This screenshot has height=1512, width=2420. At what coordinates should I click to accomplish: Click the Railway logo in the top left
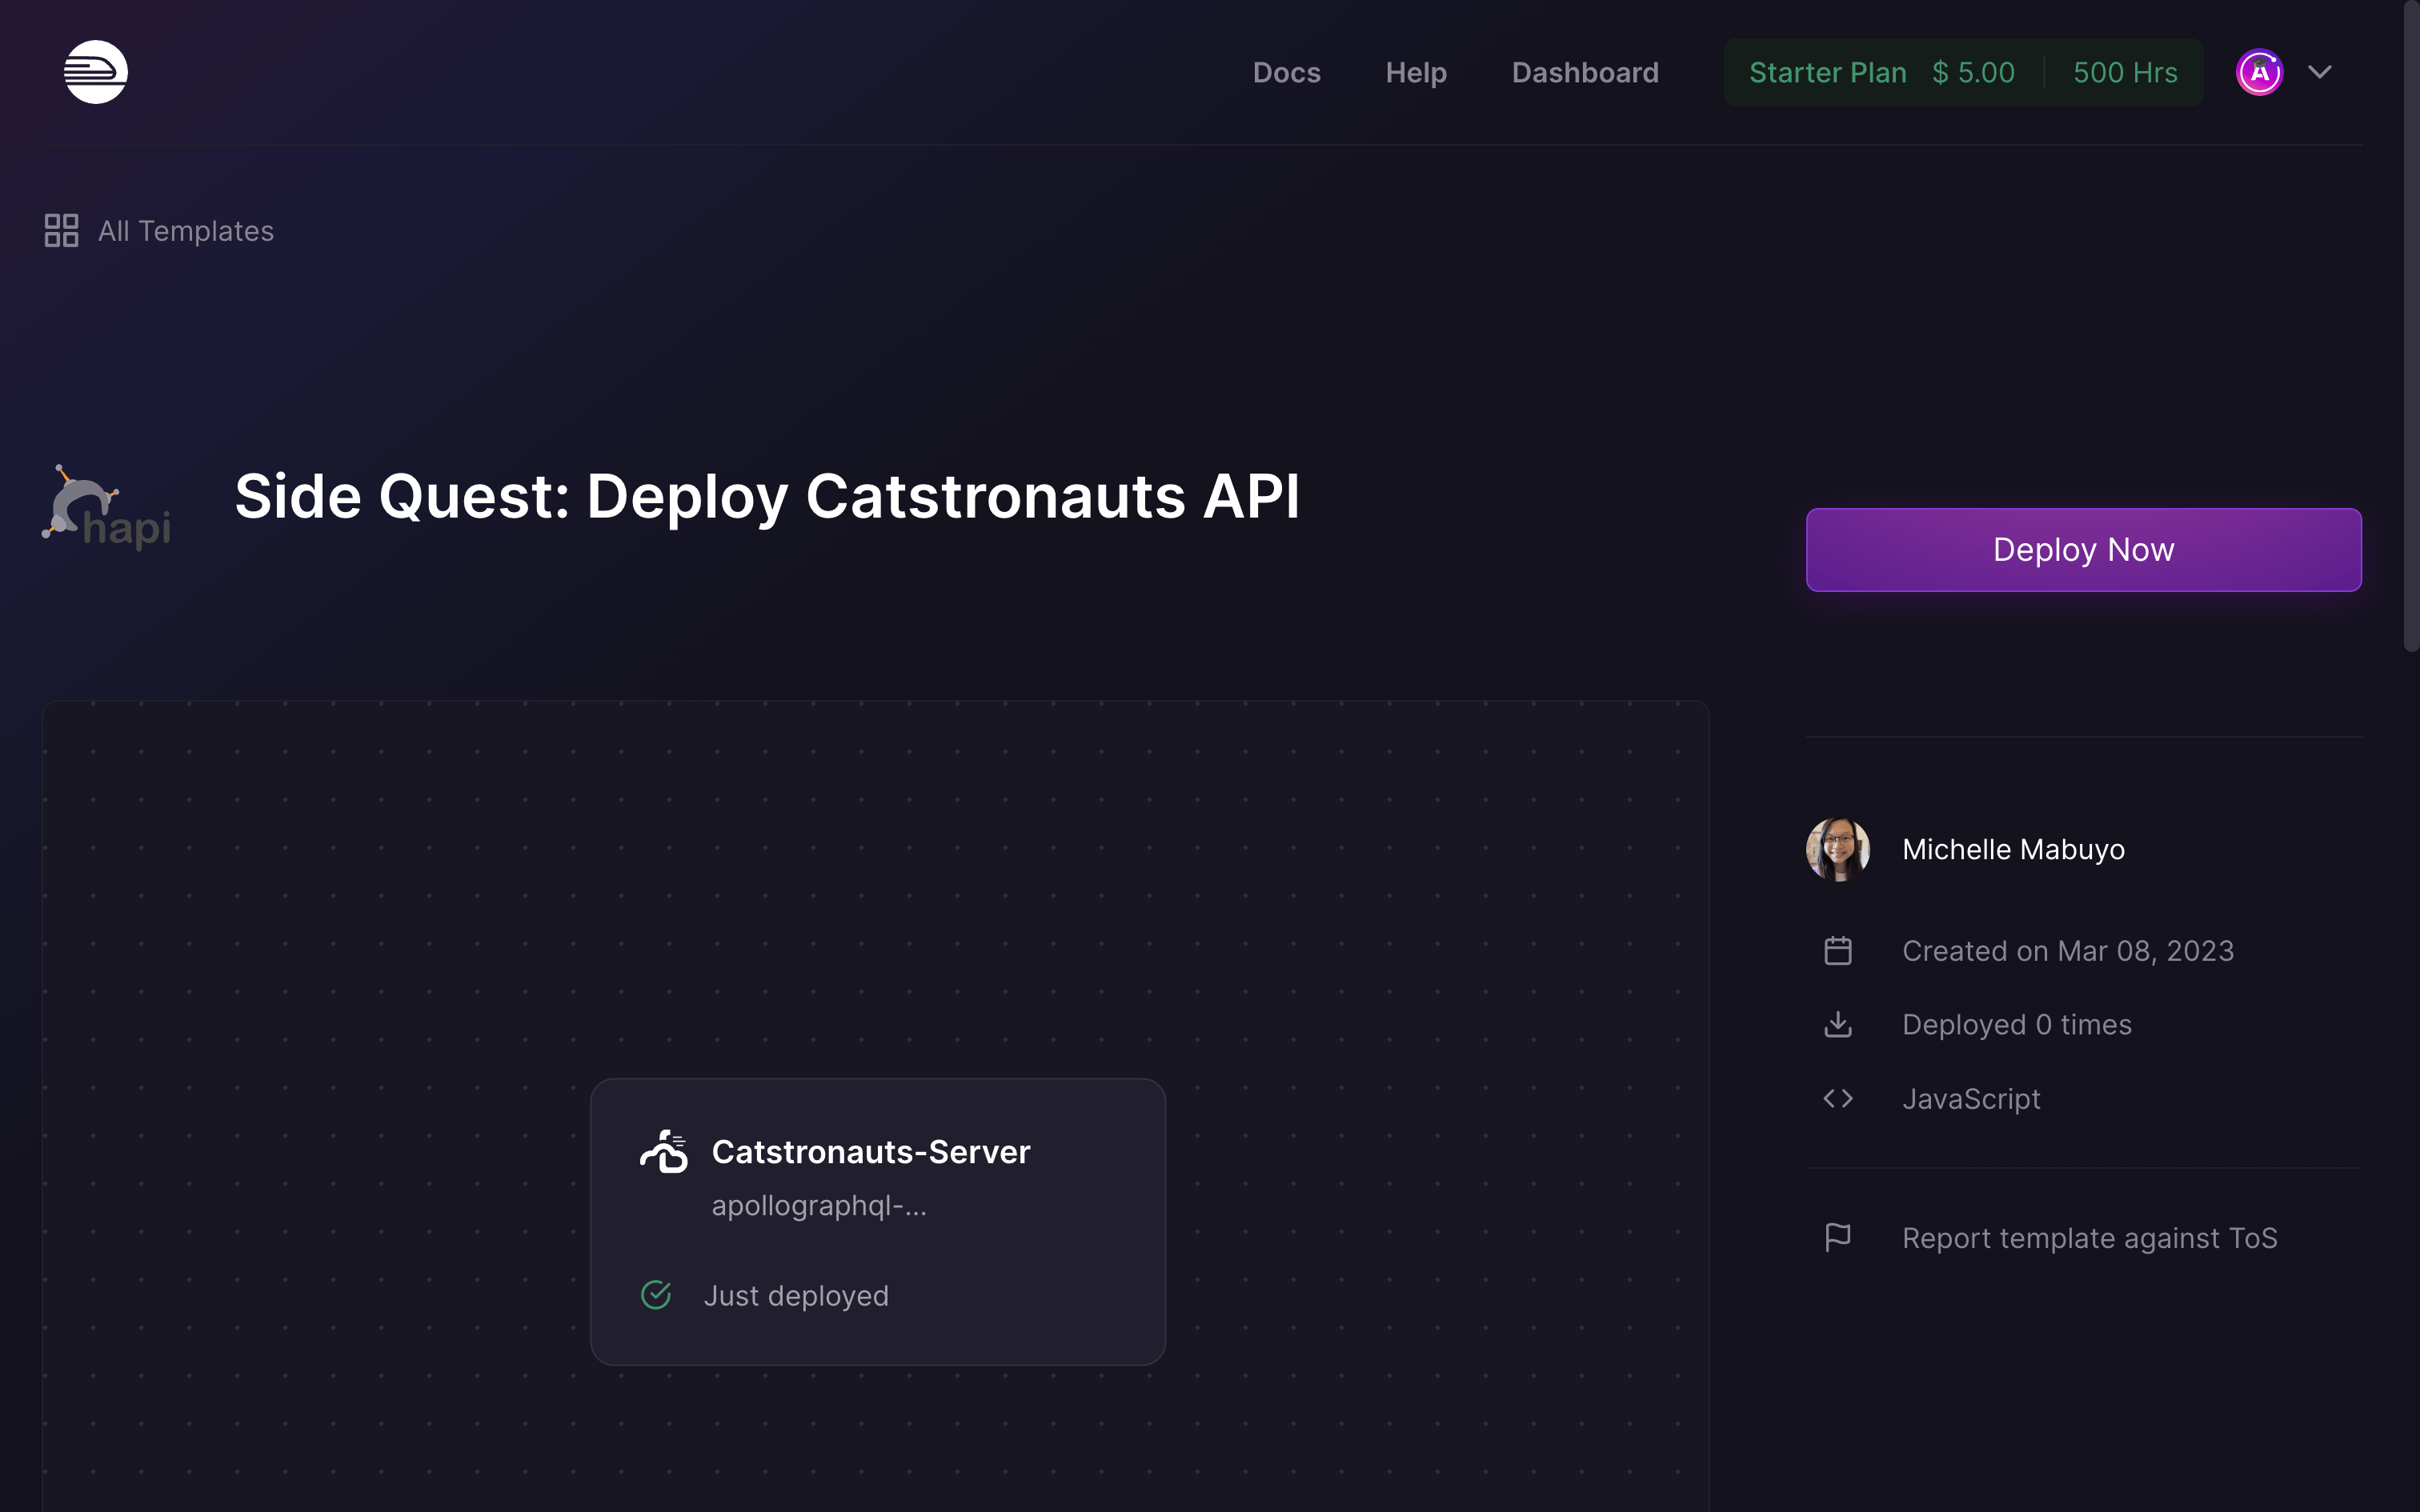tap(96, 71)
